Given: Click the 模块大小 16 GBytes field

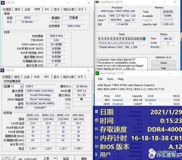Looking at the screenshot, I should tap(82, 86).
